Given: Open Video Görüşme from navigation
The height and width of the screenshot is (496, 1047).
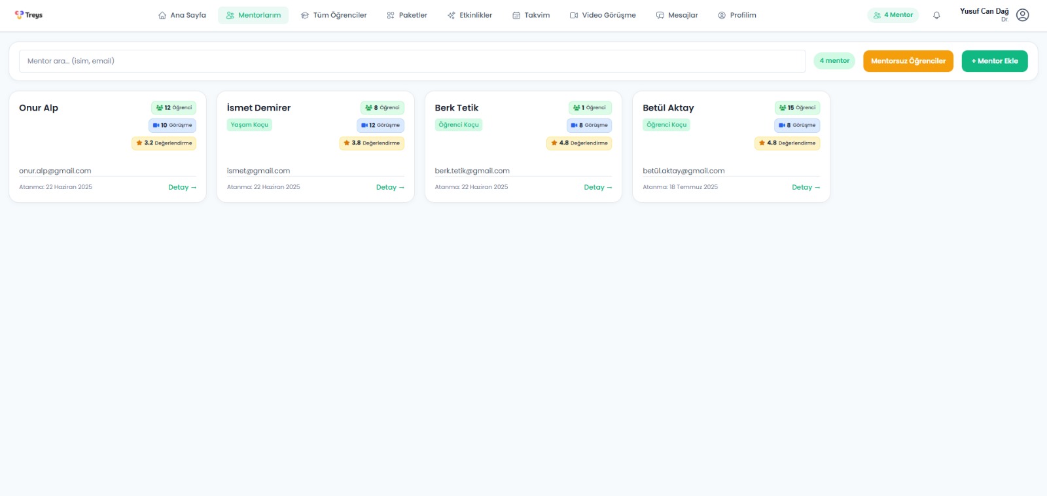Looking at the screenshot, I should (x=603, y=15).
